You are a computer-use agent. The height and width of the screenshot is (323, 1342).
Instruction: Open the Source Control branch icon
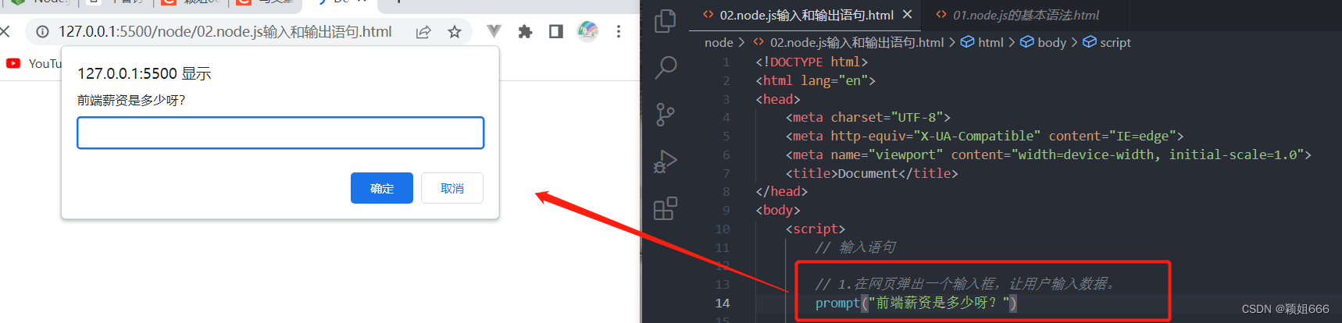pyautogui.click(x=665, y=115)
